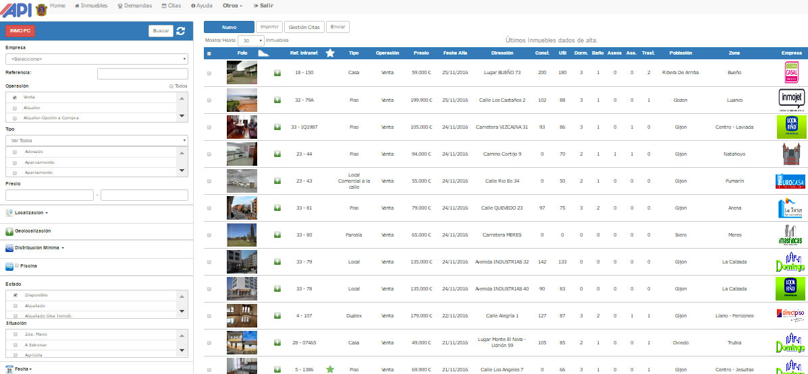Screen dimensions: 808x374
Task: Open the Empresa selection dropdown
Action: tap(97, 59)
